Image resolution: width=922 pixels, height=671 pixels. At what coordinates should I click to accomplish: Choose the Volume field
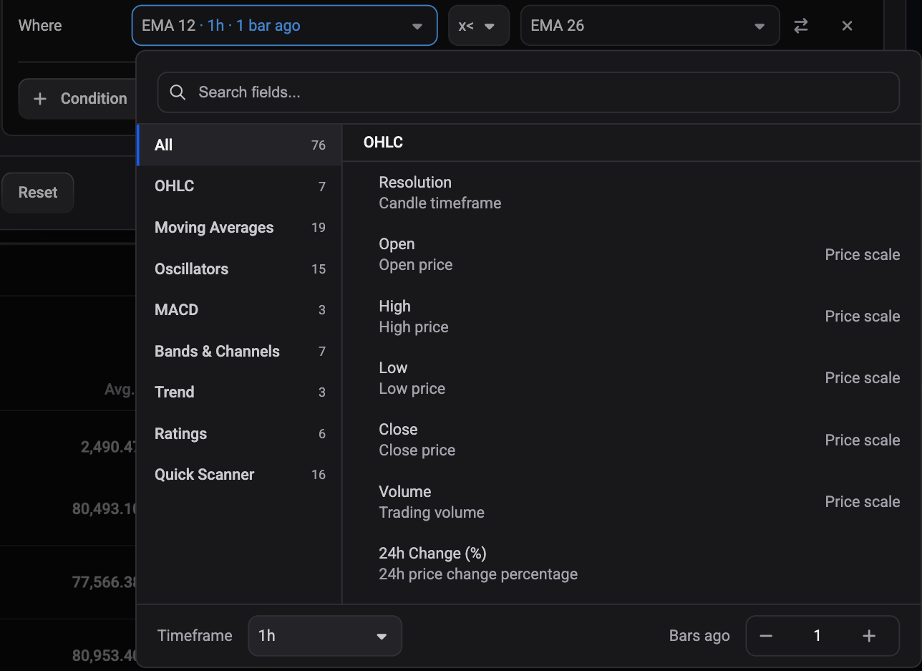(631, 502)
